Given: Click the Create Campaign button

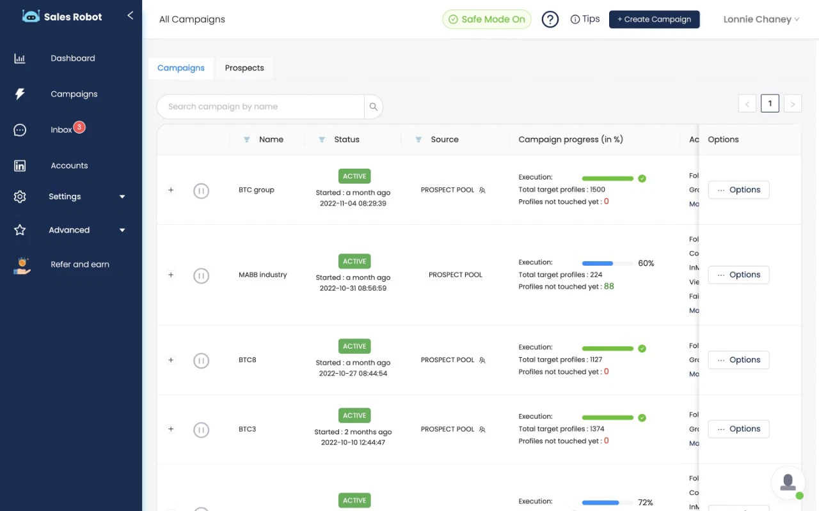Looking at the screenshot, I should [654, 19].
